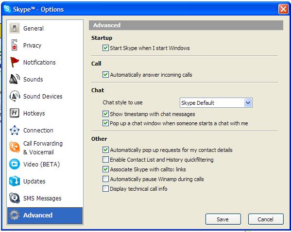Disable Start Skype when I start Windows
The image size is (291, 232).
click(x=105, y=48)
